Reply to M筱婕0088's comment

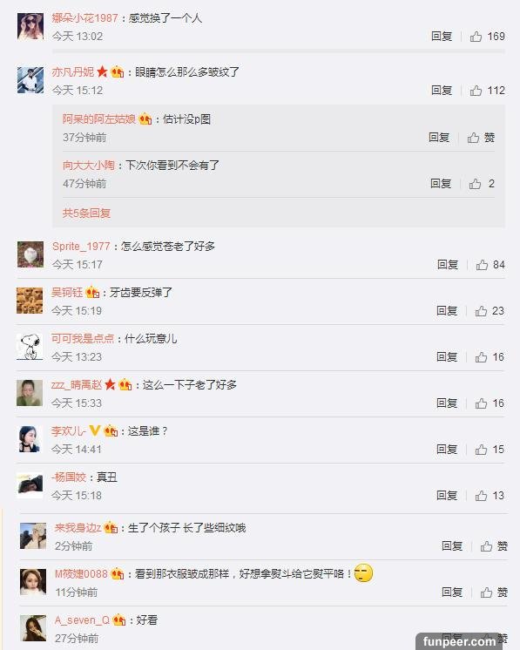pos(452,592)
